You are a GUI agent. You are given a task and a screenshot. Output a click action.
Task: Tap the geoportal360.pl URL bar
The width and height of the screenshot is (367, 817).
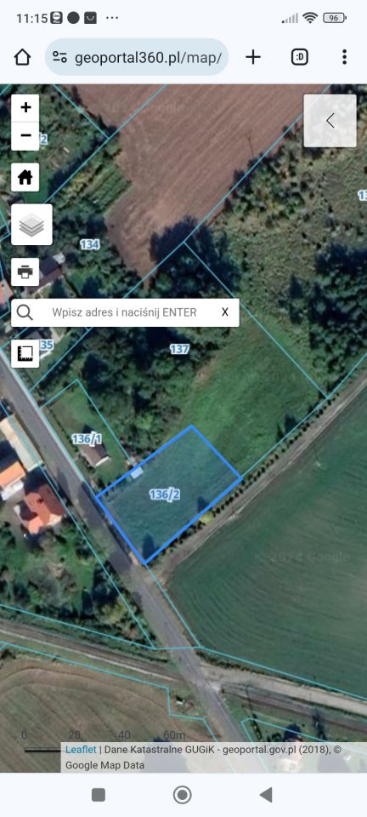(137, 57)
